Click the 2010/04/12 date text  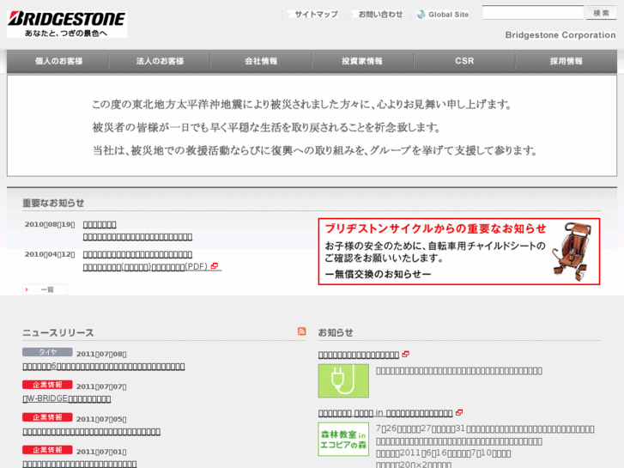tap(50, 254)
